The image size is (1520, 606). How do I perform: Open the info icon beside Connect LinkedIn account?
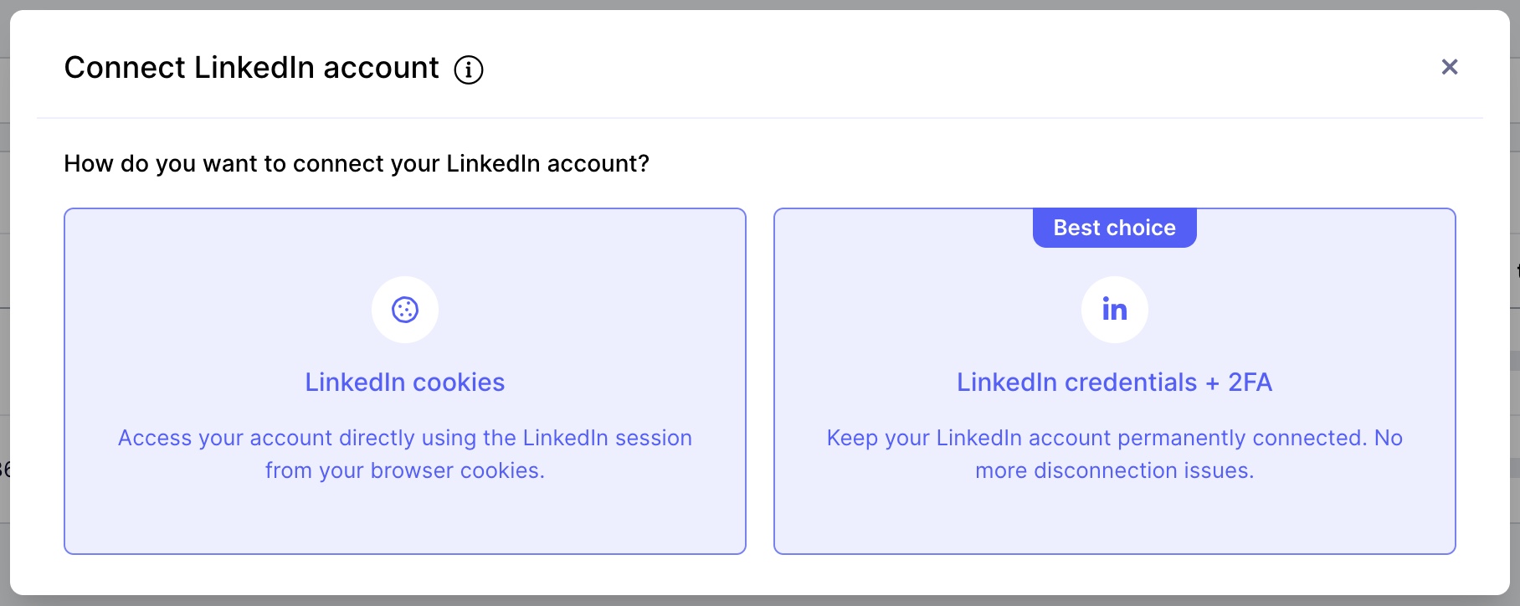pyautogui.click(x=469, y=69)
